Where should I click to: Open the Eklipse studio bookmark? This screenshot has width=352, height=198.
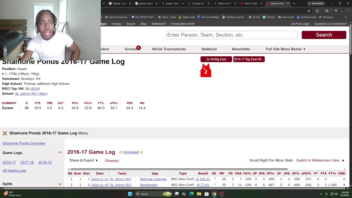point(186,17)
